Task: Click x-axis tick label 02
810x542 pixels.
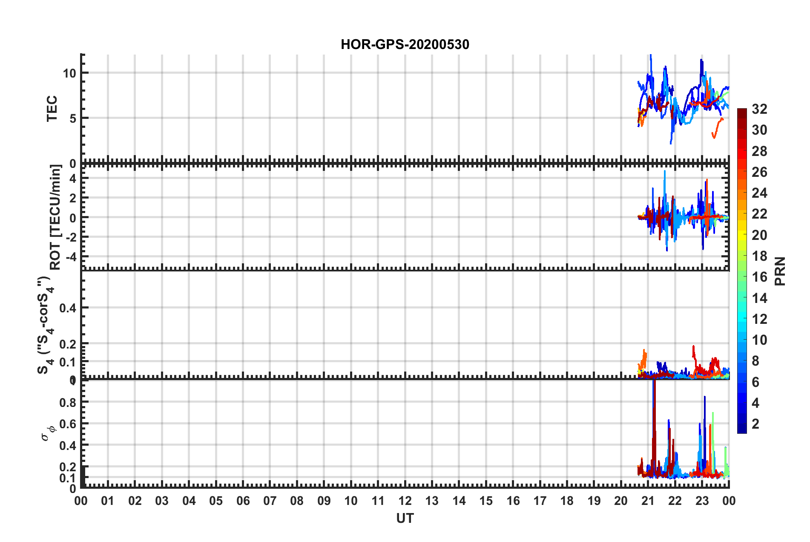Action: click(x=135, y=501)
